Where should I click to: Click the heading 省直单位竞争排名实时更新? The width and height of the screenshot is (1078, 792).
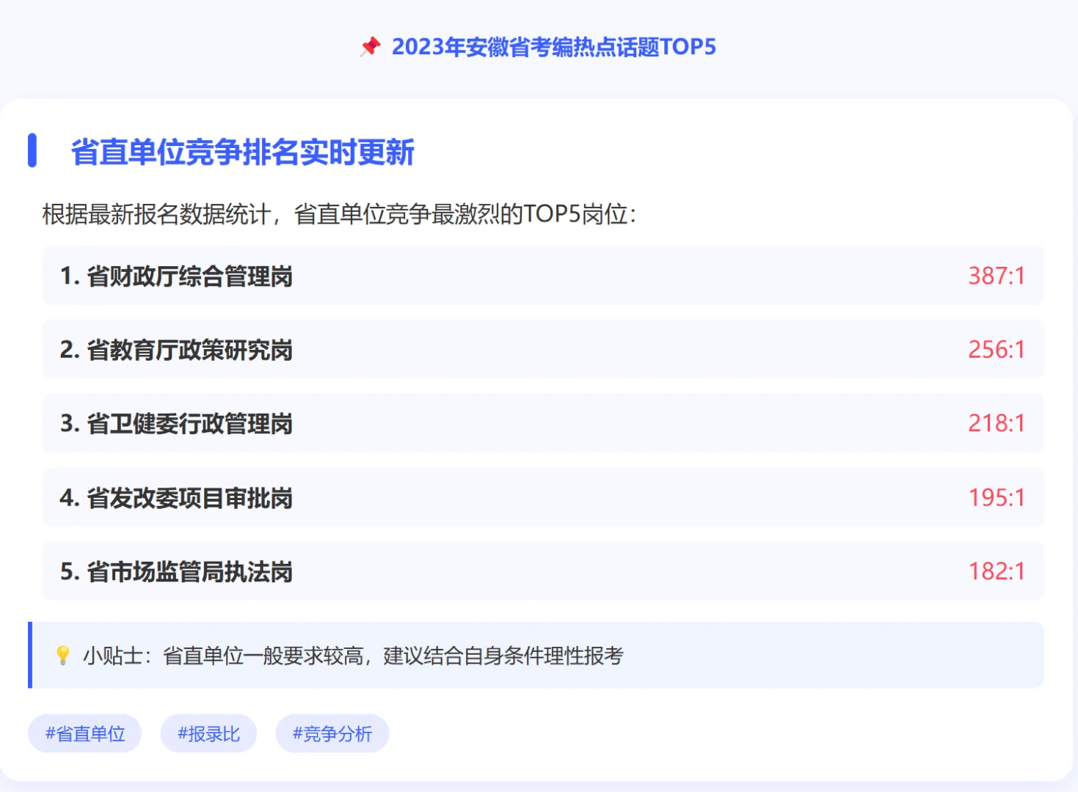coord(243,152)
